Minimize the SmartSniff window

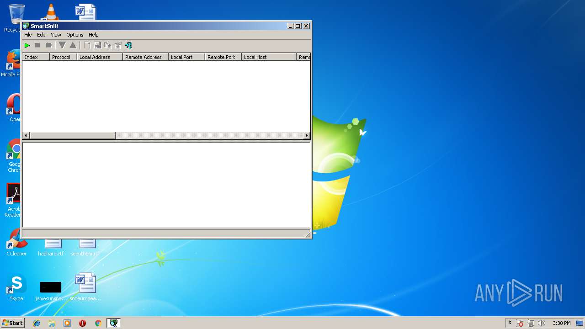(x=290, y=26)
